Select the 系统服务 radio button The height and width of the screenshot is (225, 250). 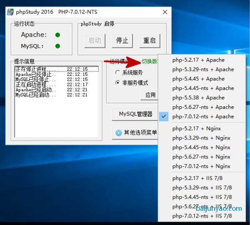tap(117, 72)
